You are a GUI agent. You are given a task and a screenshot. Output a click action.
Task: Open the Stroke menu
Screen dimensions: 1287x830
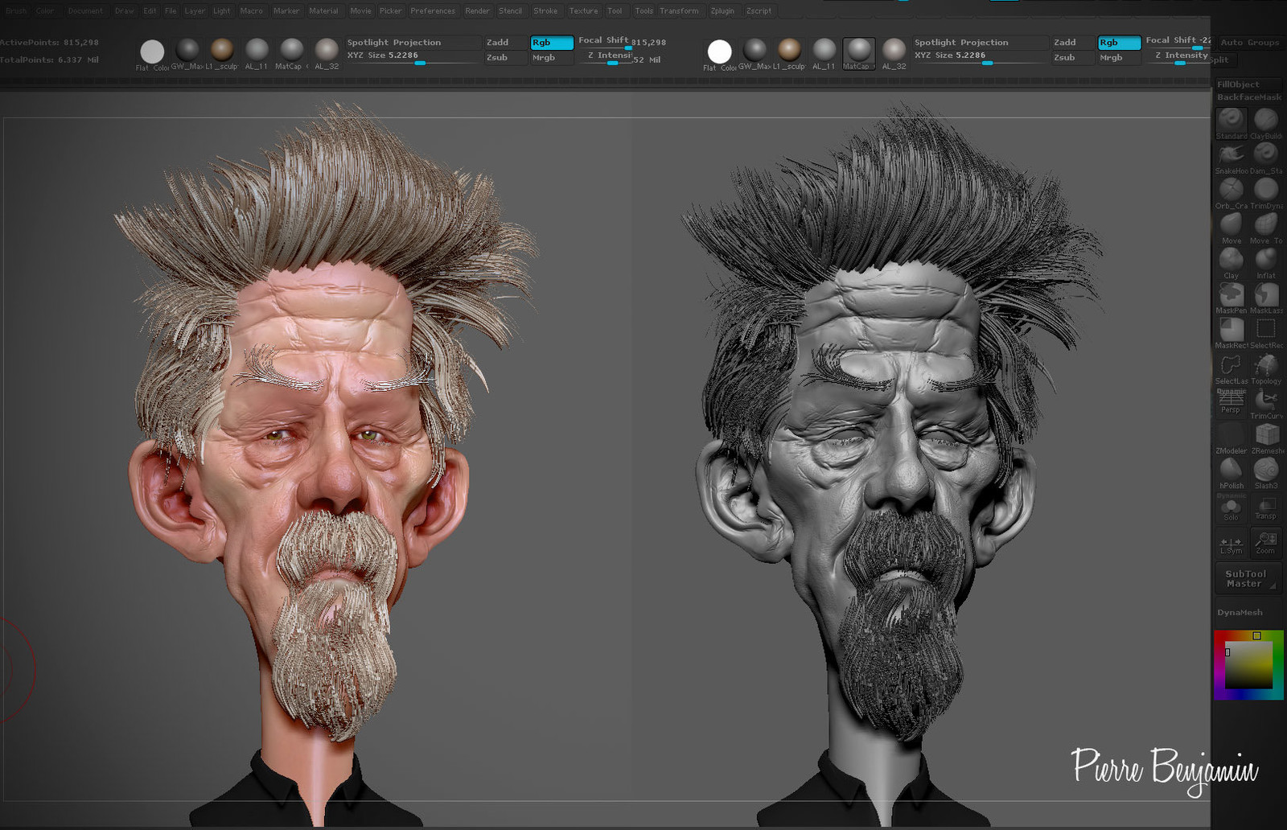click(x=545, y=11)
